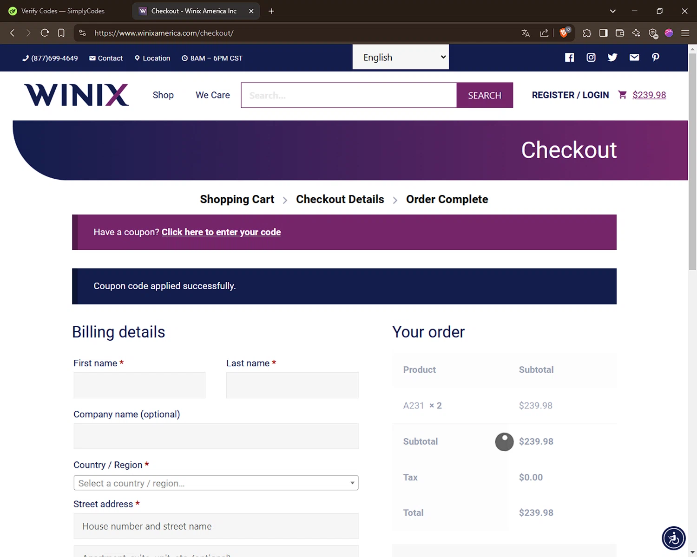The image size is (697, 557).
Task: Open the Shop menu
Action: [x=163, y=95]
